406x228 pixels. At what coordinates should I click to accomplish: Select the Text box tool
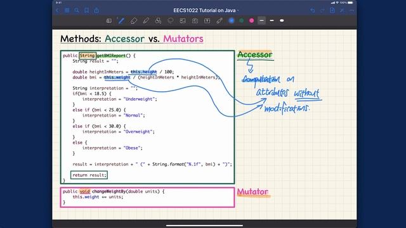pos(207,21)
